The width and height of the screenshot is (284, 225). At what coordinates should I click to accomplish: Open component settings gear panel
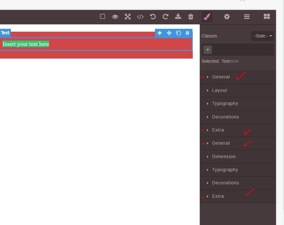227,17
